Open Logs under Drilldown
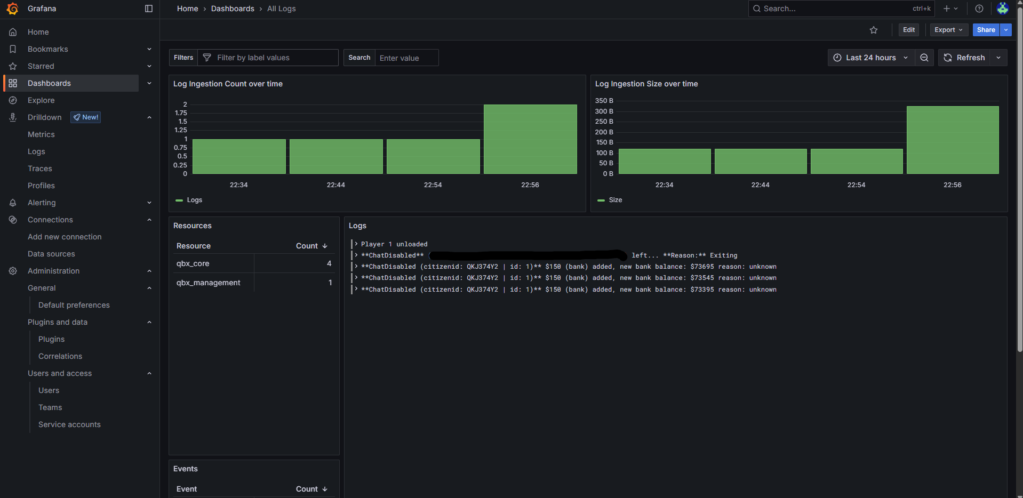Image resolution: width=1023 pixels, height=498 pixels. (36, 151)
